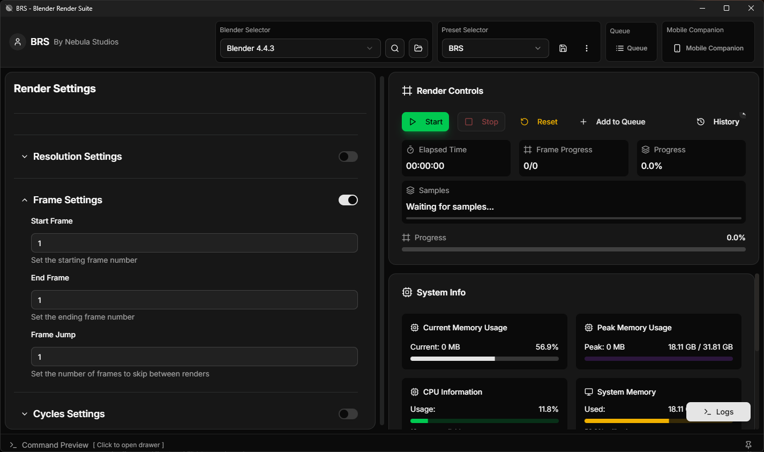This screenshot has height=452, width=764.
Task: Start the render
Action: (x=425, y=122)
